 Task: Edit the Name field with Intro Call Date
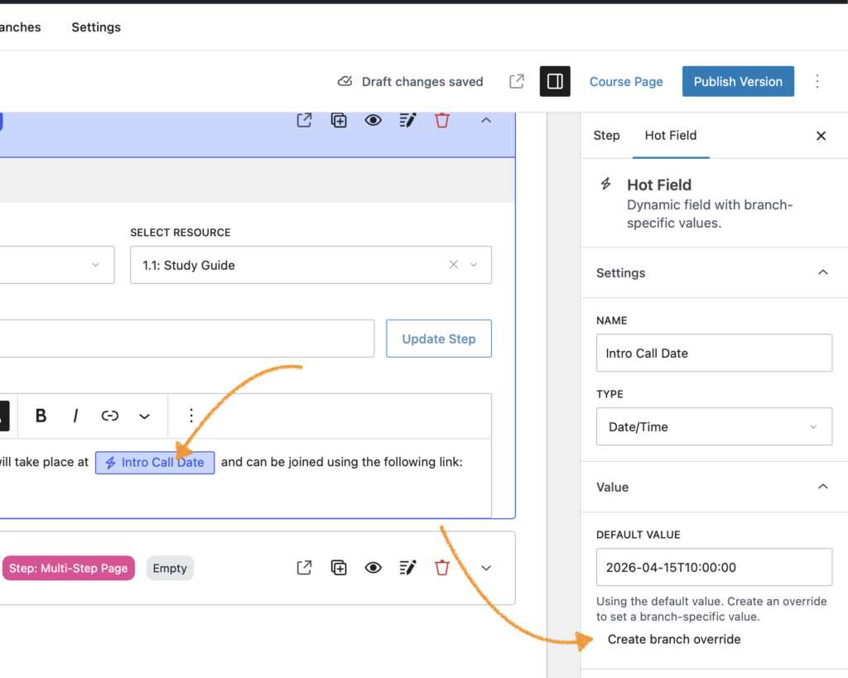coord(714,353)
